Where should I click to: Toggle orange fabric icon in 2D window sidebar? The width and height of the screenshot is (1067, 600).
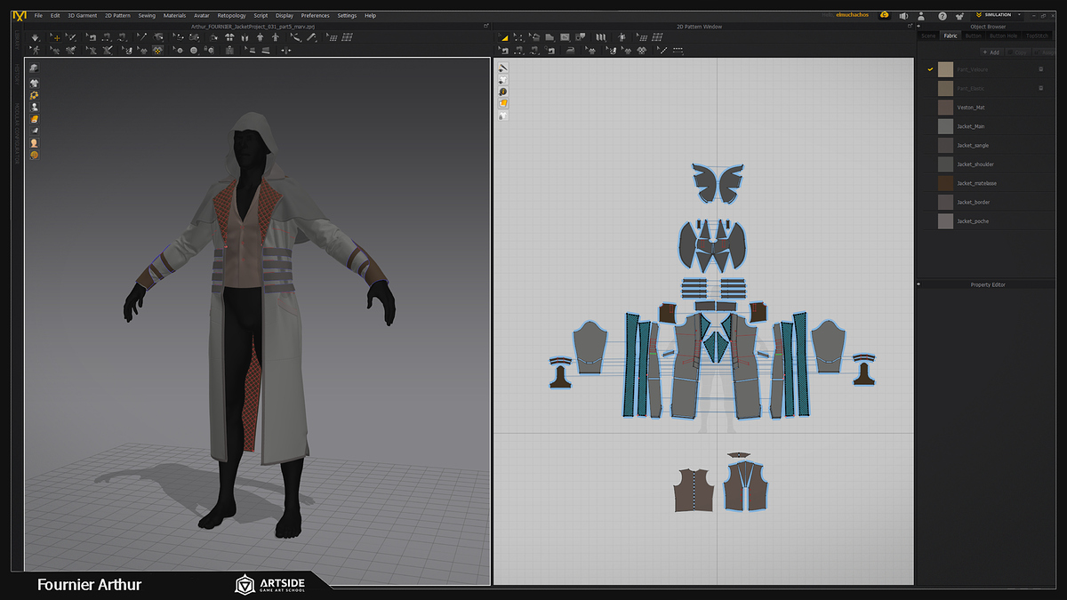point(503,103)
